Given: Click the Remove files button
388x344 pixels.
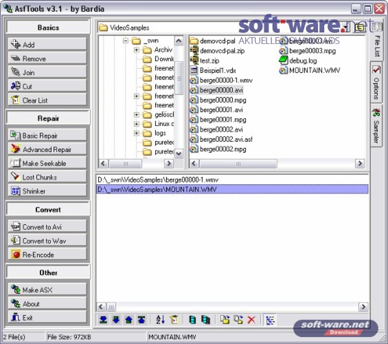Looking at the screenshot, I should click(47, 58).
